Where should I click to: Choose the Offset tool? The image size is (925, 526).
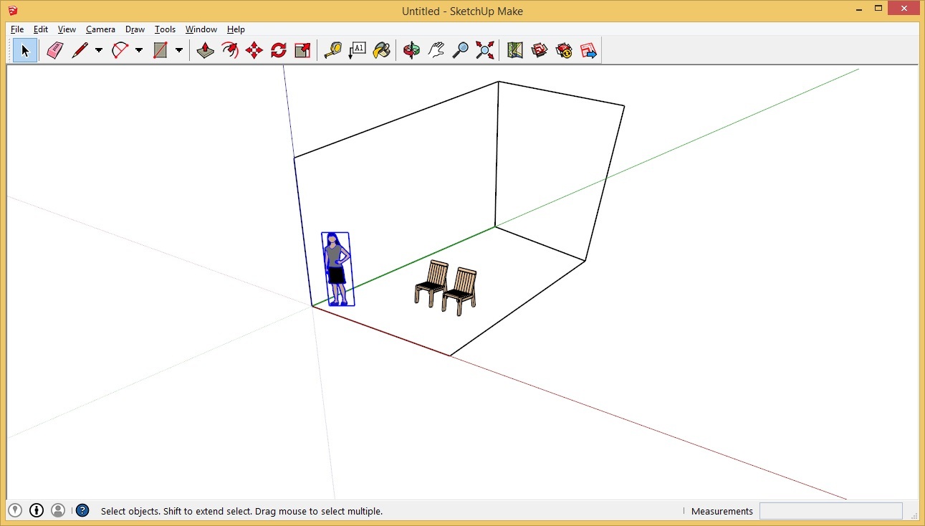click(x=230, y=50)
